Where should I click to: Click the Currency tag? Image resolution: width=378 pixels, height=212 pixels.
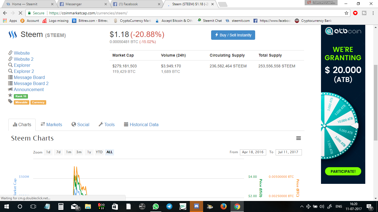click(x=38, y=102)
